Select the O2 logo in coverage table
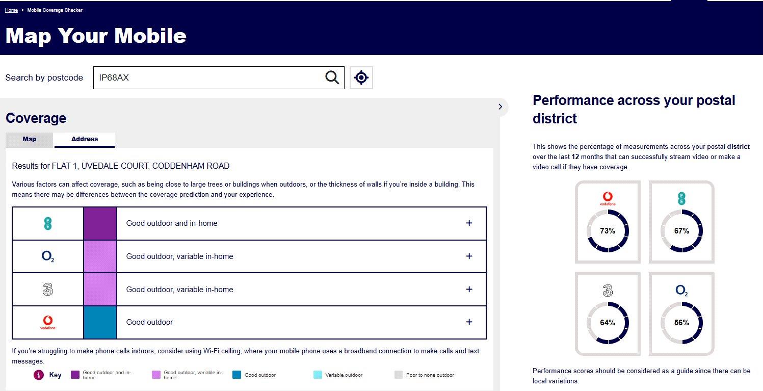763x391 pixels. point(48,256)
